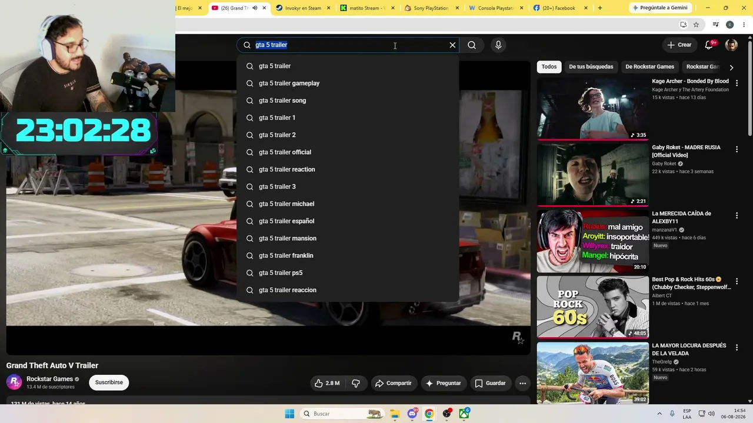Choose suggestion "gta 5 trailer reaction"
This screenshot has height=423, width=753.
(x=348, y=169)
